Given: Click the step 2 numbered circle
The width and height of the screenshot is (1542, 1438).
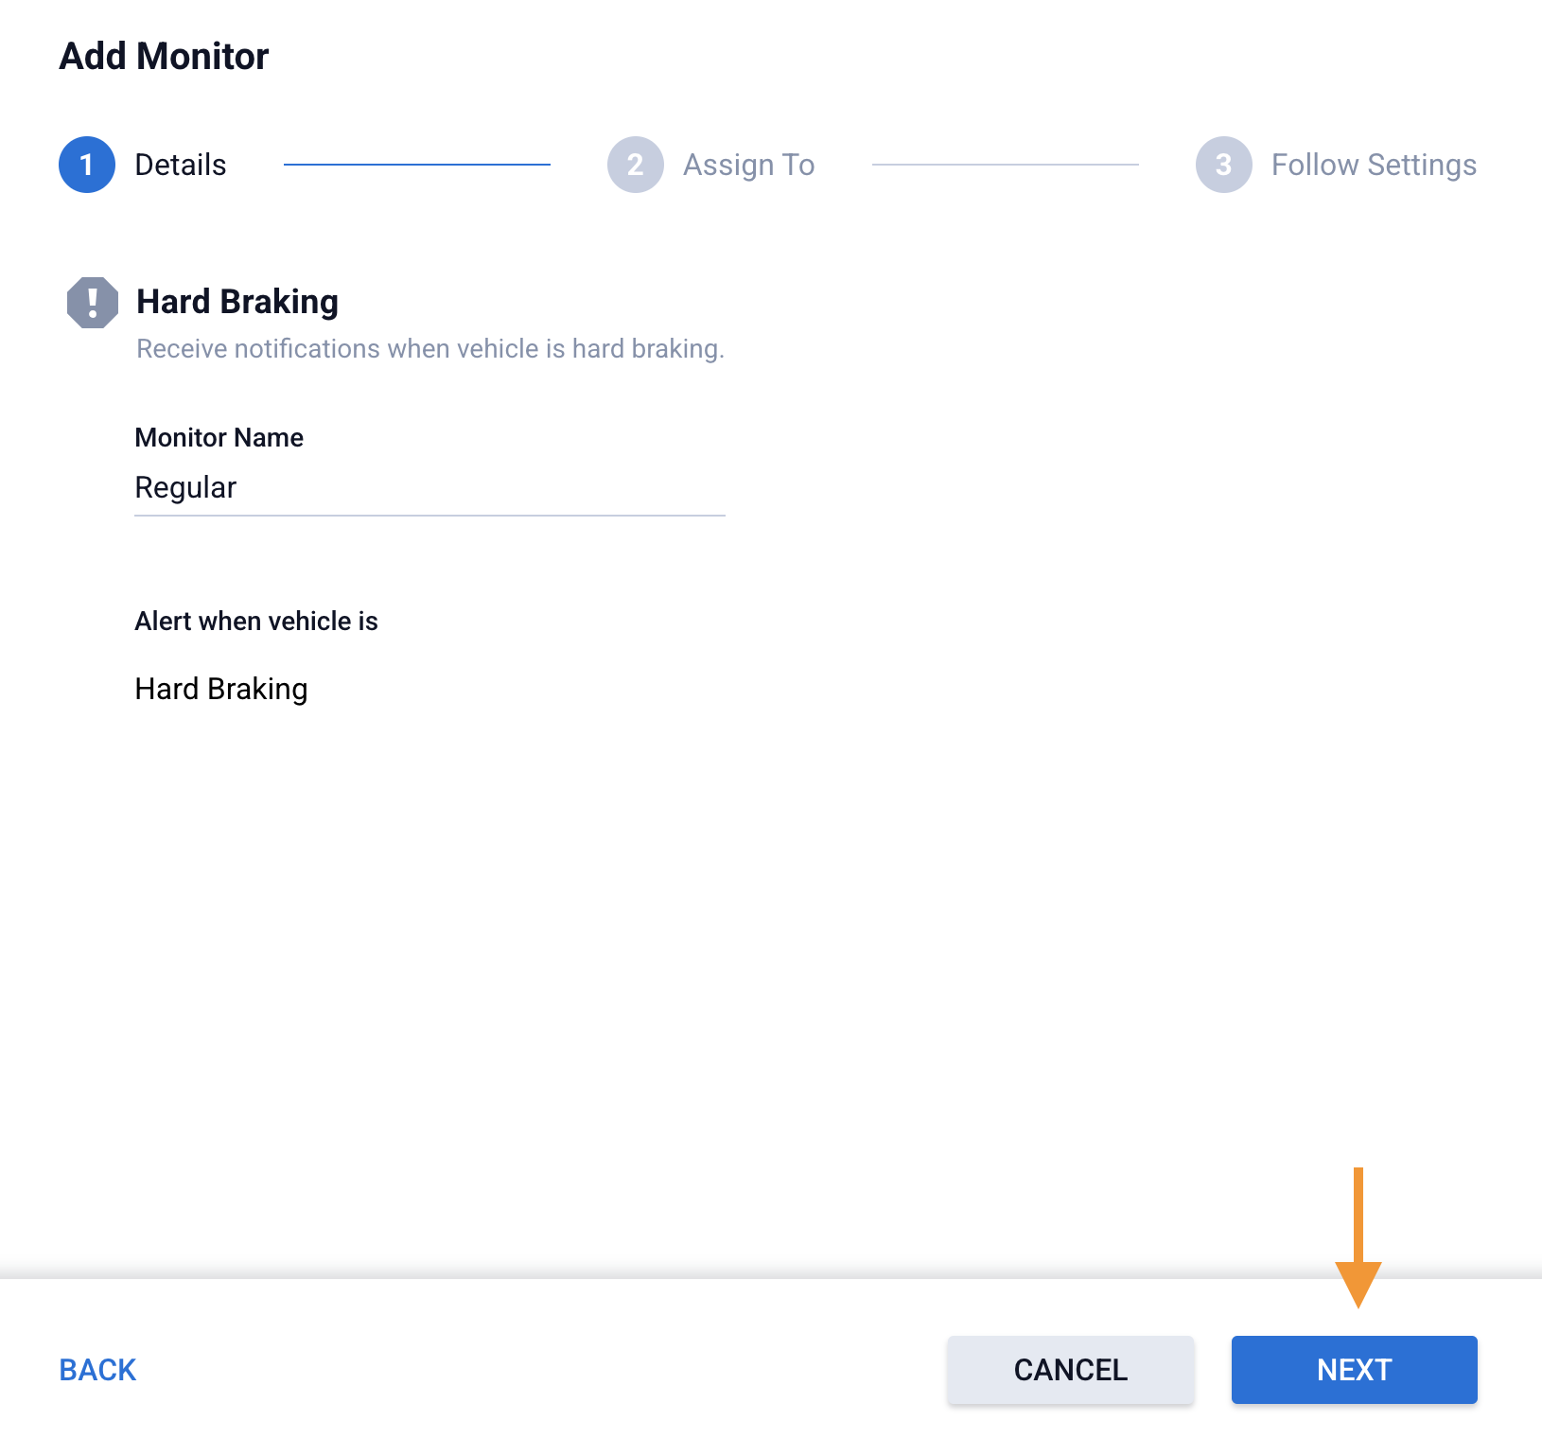Looking at the screenshot, I should point(636,165).
